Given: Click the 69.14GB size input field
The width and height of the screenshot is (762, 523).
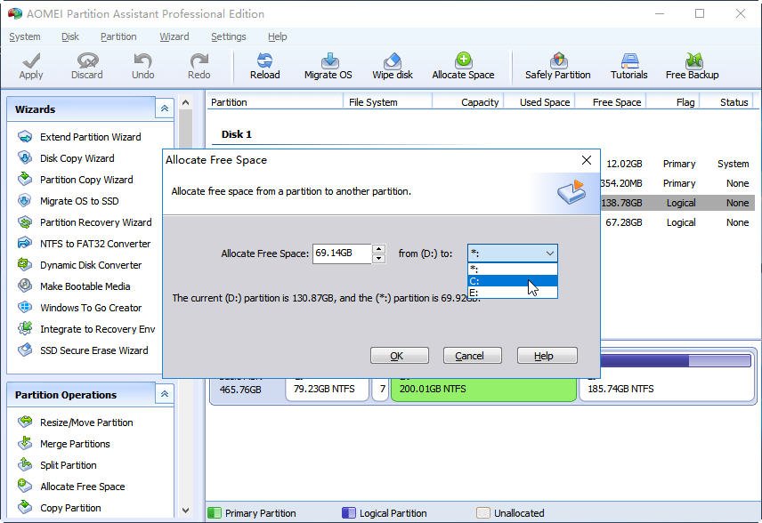Looking at the screenshot, I should coord(342,253).
